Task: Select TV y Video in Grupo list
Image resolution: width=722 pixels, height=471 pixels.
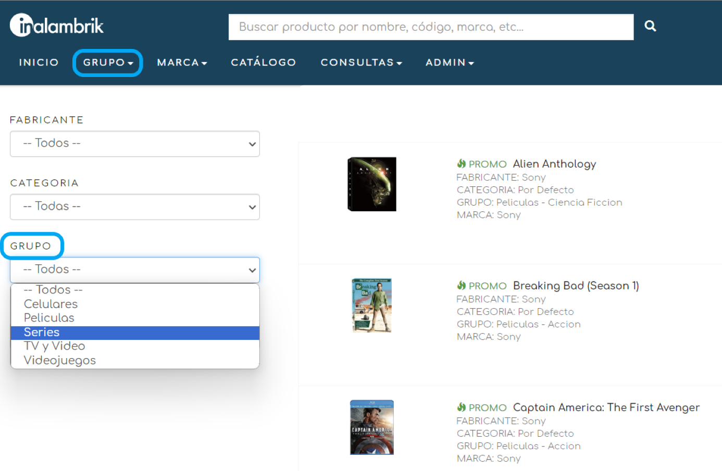Action: pos(135,346)
